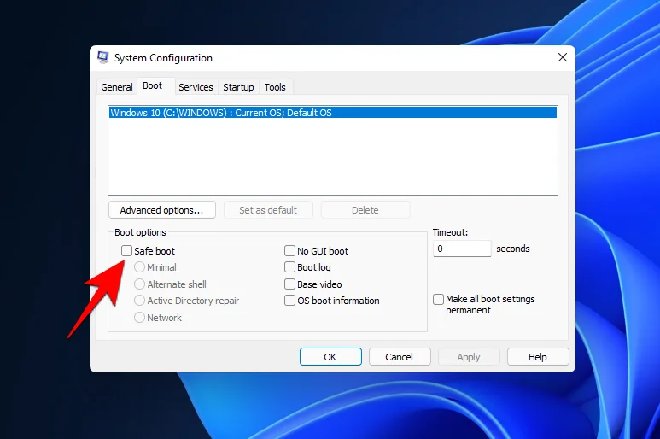660x439 pixels.
Task: Select the Minimal radio option
Action: click(139, 267)
